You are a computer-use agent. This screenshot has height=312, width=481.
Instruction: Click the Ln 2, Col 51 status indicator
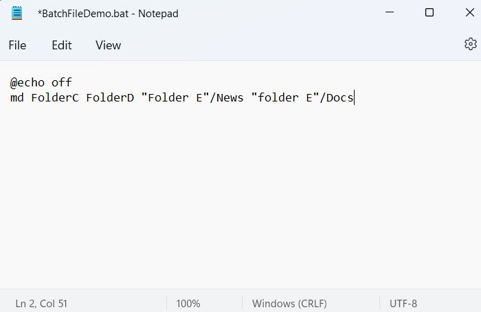41,303
